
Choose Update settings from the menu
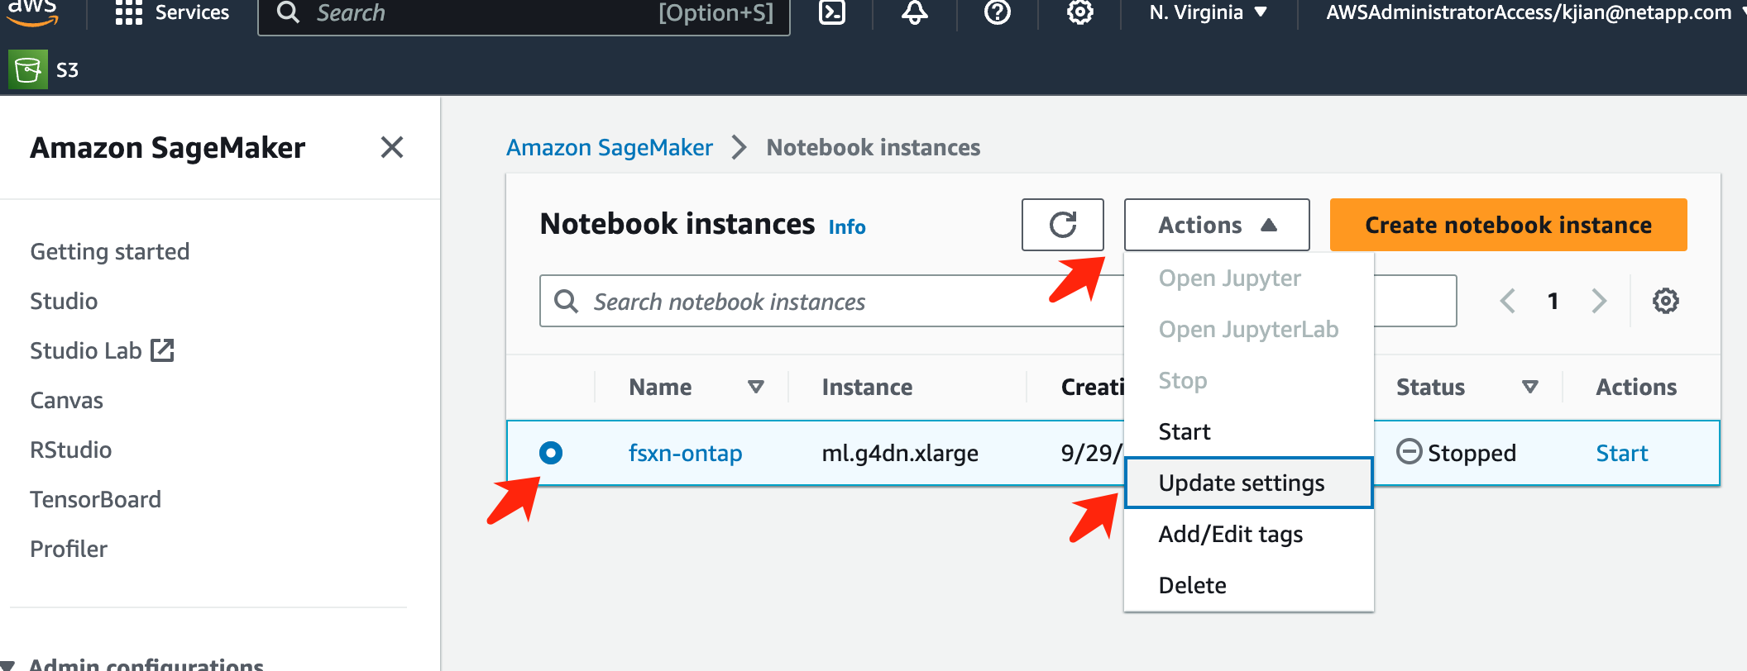click(1242, 483)
